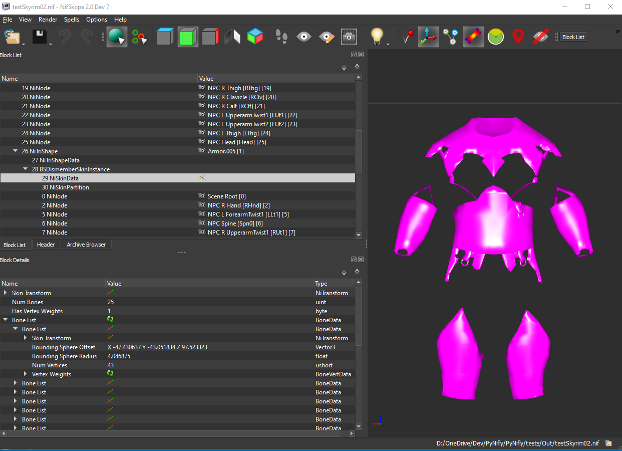The height and width of the screenshot is (451, 622).
Task: Switch to the Header tab
Action: tap(46, 245)
